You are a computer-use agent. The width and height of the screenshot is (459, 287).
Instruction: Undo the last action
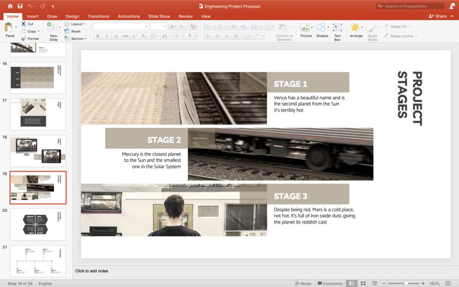(x=30, y=6)
